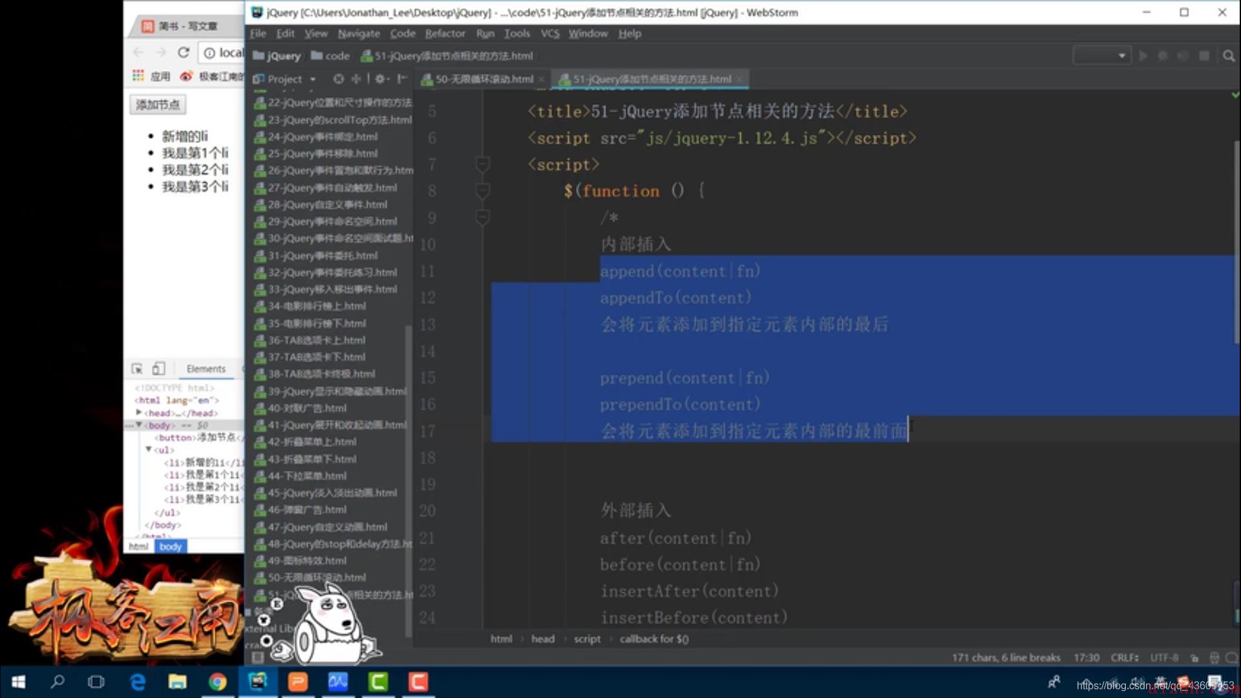Toggle DevTools device toolbar icon

158,368
